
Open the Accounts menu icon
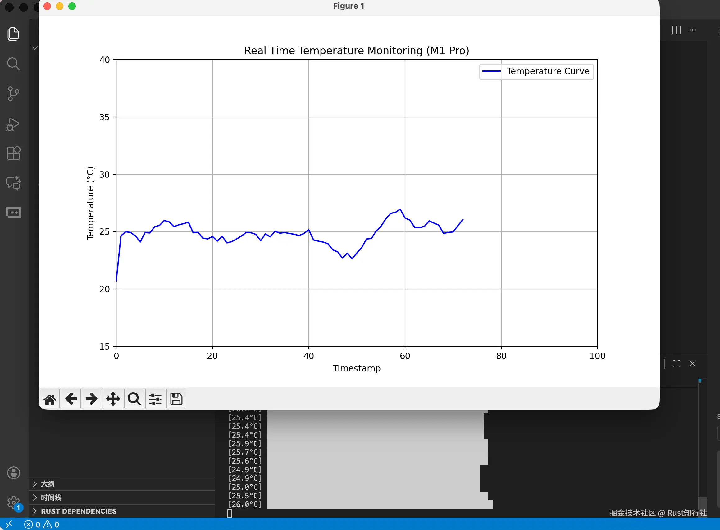coord(13,473)
